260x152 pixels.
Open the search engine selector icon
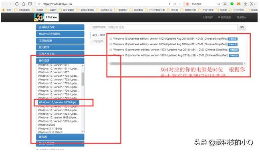(187, 4)
